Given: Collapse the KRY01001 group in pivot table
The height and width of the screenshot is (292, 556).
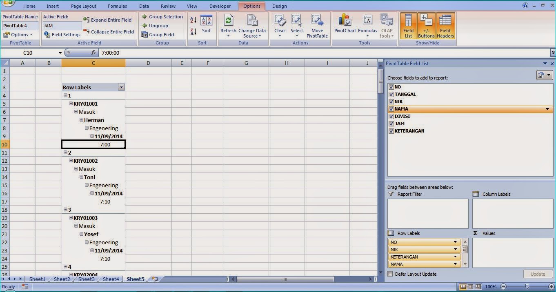Looking at the screenshot, I should click(x=71, y=104).
